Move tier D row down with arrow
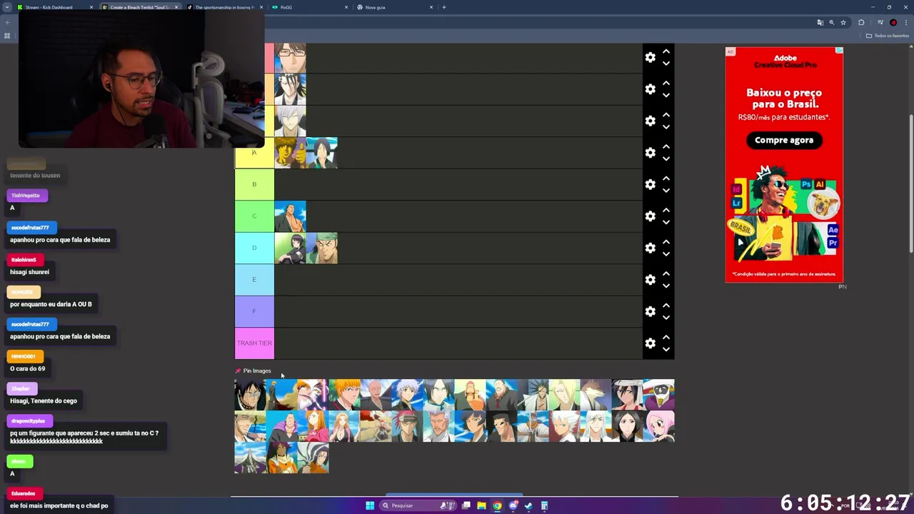The height and width of the screenshot is (514, 914). pos(666,254)
